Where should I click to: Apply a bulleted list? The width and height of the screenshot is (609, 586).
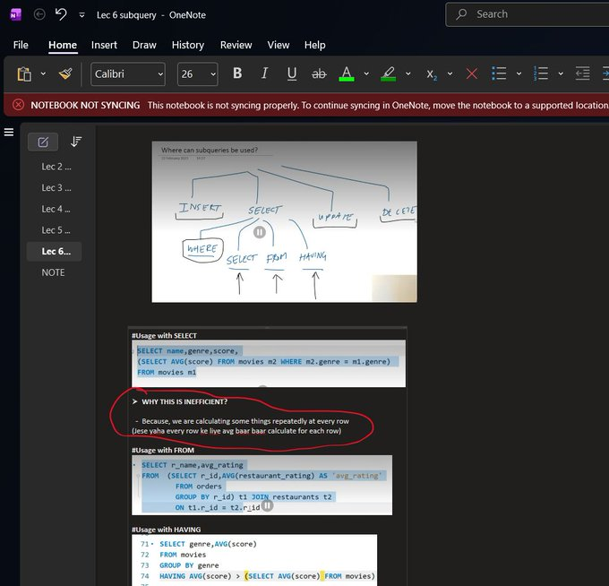click(x=499, y=73)
